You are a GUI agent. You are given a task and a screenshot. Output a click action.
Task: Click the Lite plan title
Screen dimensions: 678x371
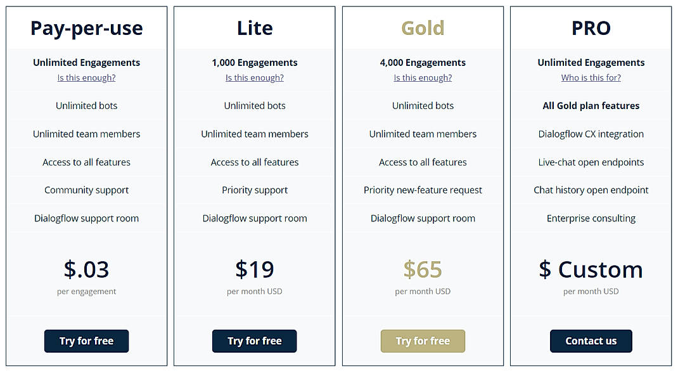tap(254, 28)
